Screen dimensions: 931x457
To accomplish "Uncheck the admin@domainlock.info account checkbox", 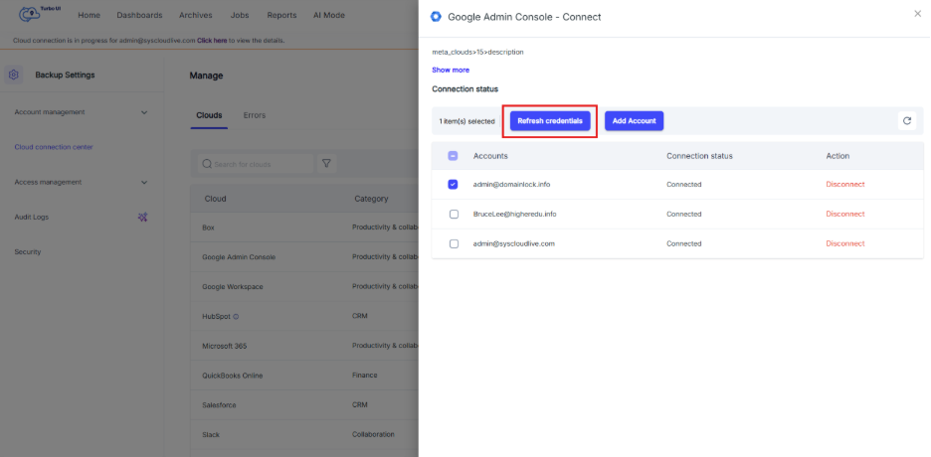I will (x=454, y=184).
